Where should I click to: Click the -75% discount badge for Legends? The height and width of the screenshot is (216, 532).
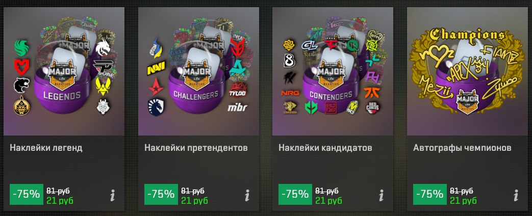(x=27, y=194)
